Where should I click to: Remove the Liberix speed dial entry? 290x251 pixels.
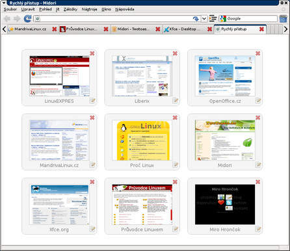(x=175, y=53)
